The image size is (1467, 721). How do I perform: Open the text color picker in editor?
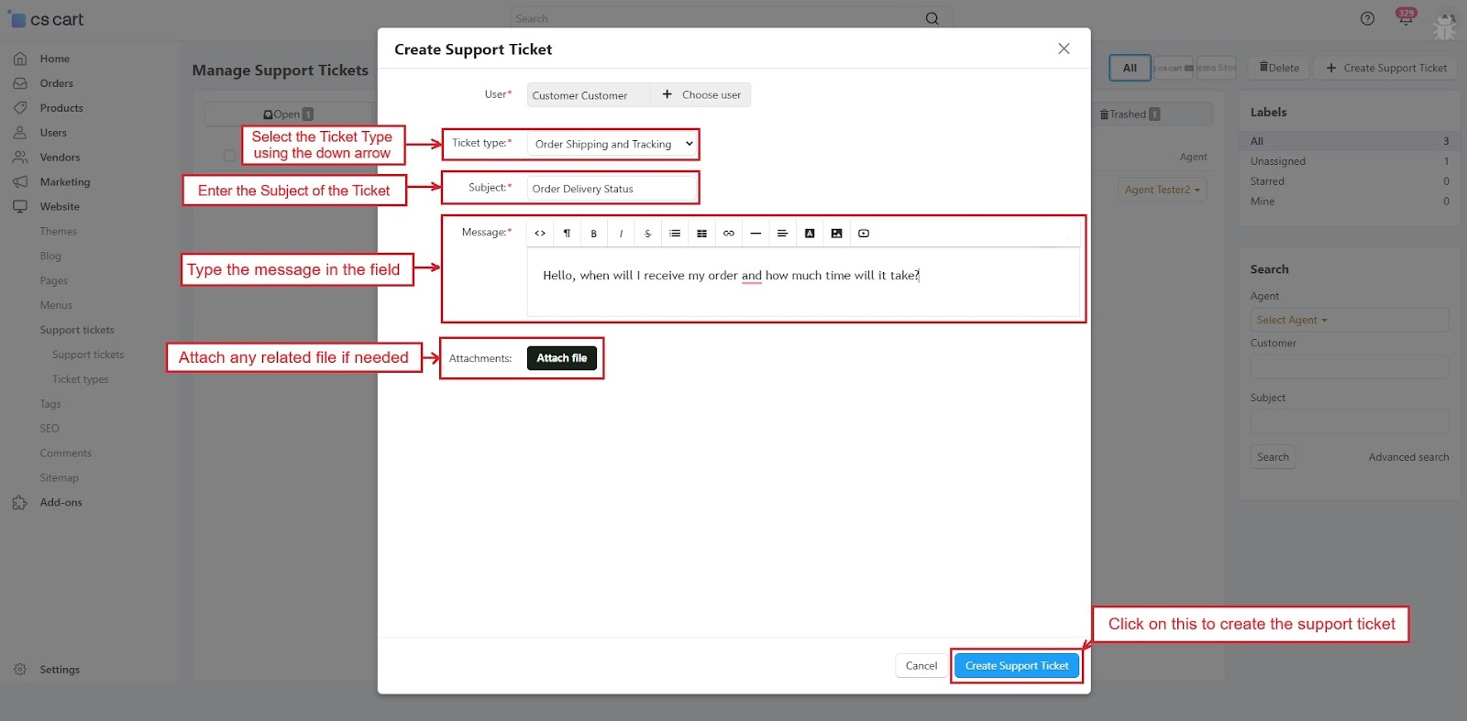coord(810,234)
